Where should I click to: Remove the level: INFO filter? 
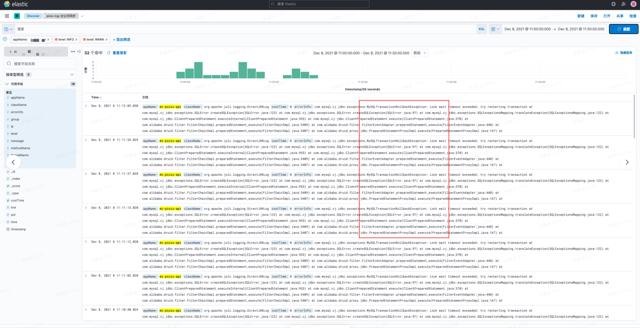[x=76, y=40]
